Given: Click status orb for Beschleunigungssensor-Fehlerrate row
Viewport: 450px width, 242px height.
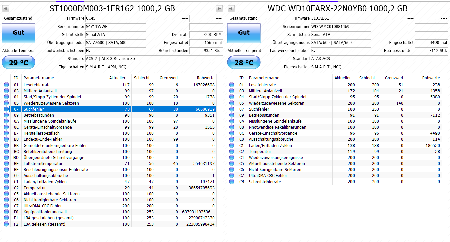Looking at the screenshot, I should 6,170.
